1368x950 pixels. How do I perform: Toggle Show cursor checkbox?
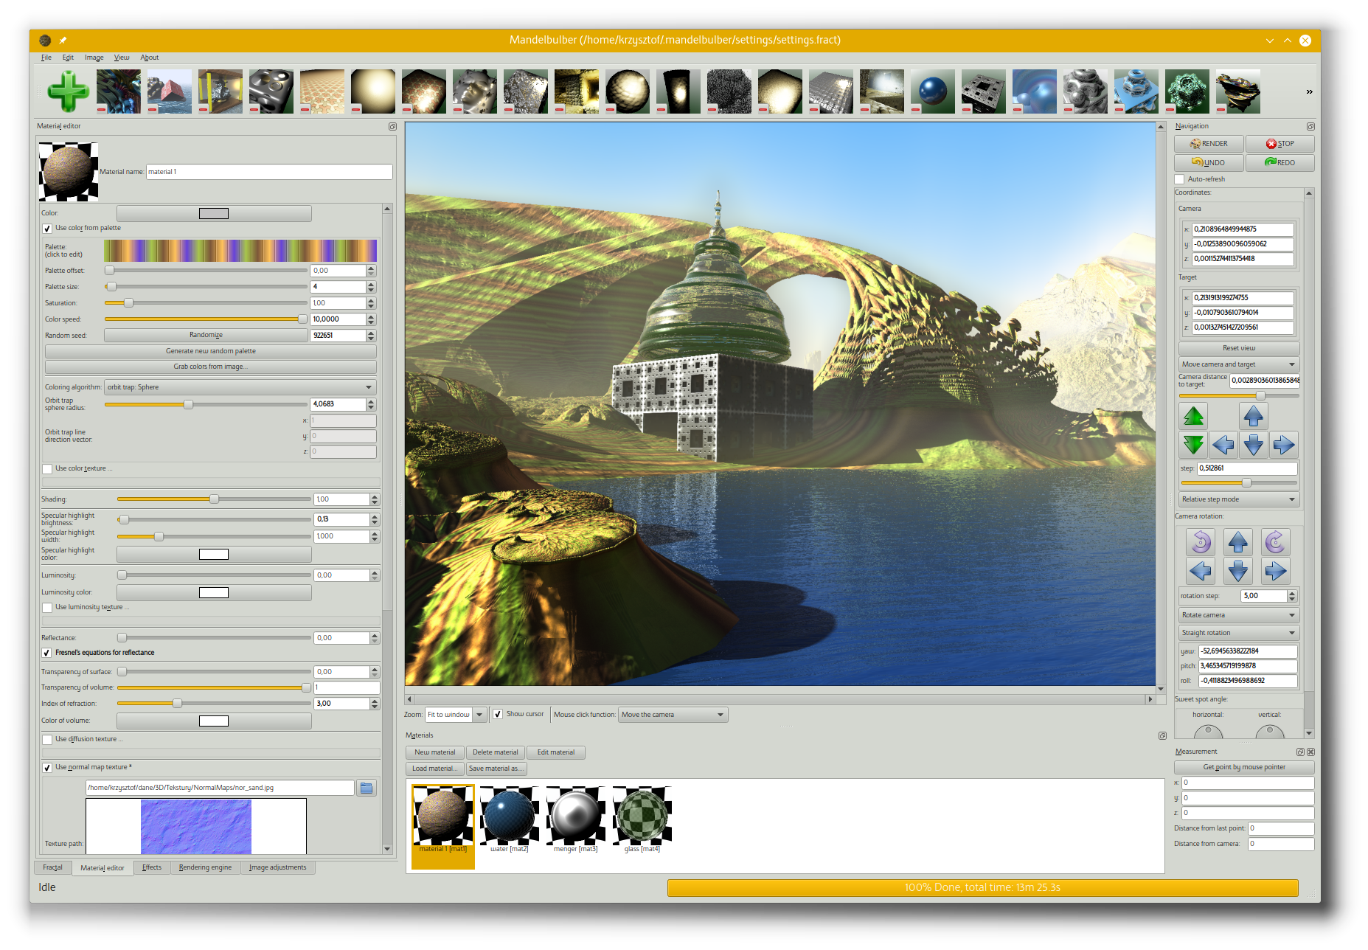coord(498,714)
